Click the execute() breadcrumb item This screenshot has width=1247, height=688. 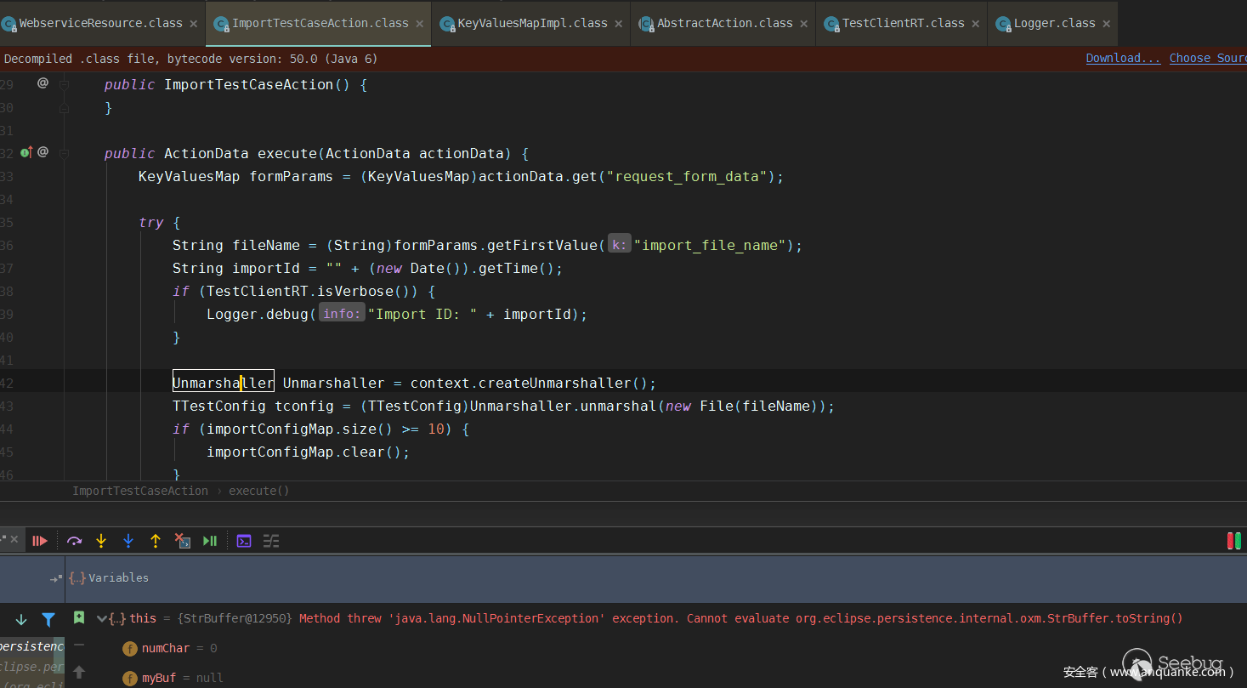[258, 491]
